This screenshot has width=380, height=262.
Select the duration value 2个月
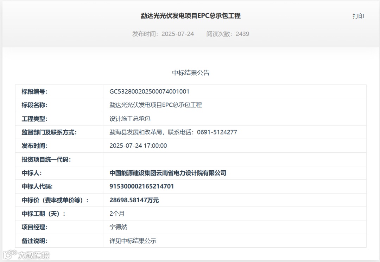[x=117, y=214]
